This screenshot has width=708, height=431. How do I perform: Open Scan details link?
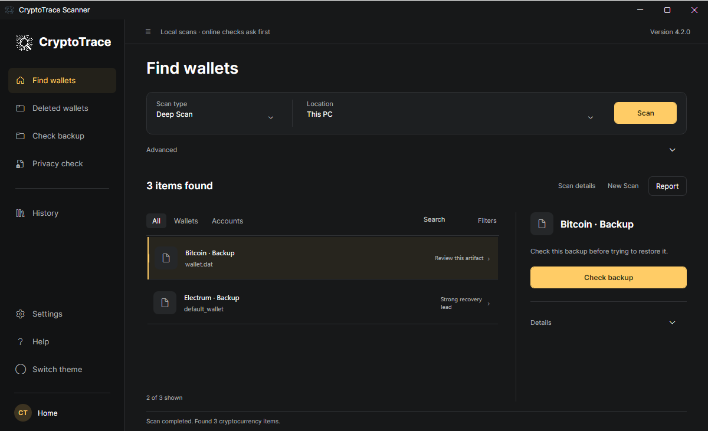pyautogui.click(x=576, y=186)
